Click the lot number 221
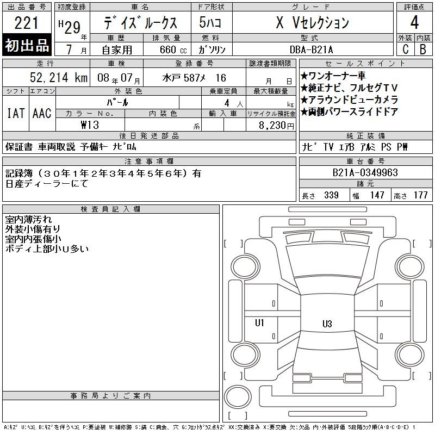 (26, 23)
